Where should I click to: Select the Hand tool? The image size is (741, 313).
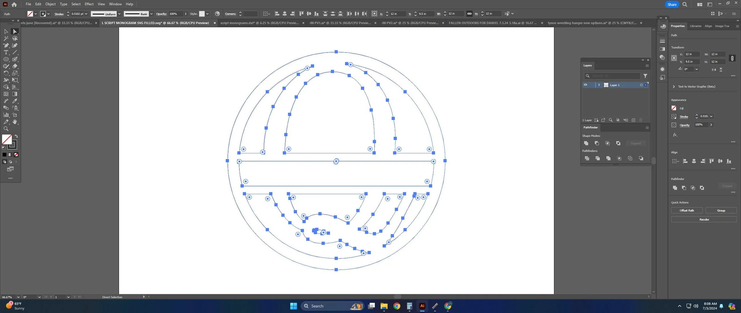pyautogui.click(x=15, y=122)
